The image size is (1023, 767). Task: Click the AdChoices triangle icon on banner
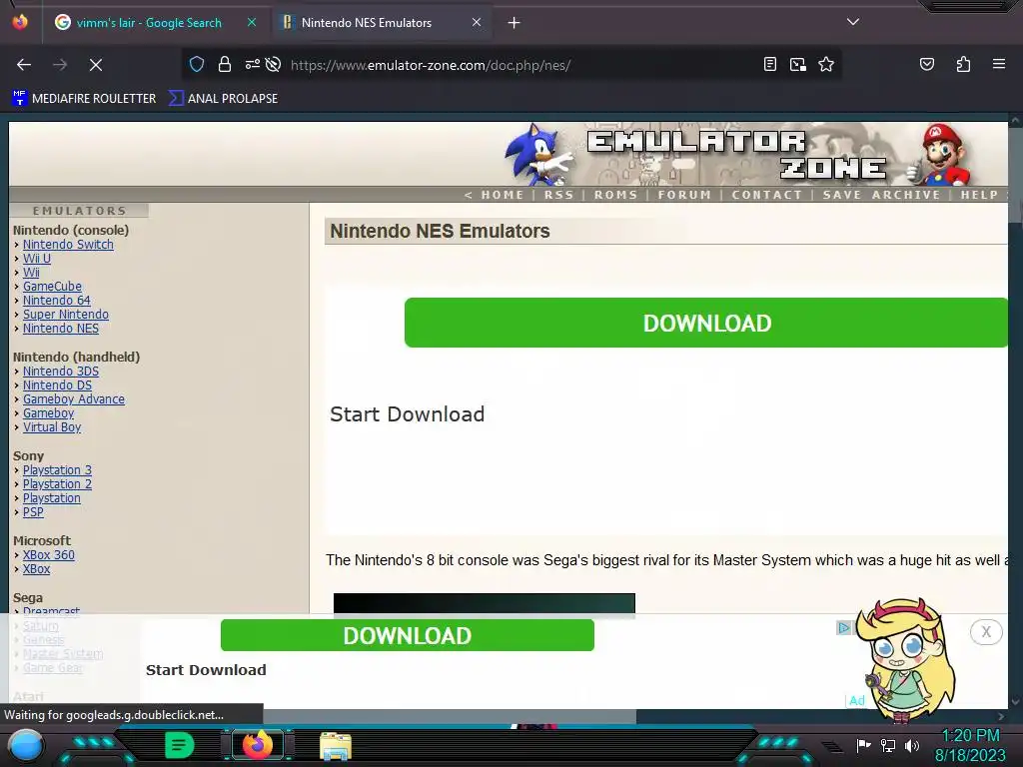click(x=843, y=628)
